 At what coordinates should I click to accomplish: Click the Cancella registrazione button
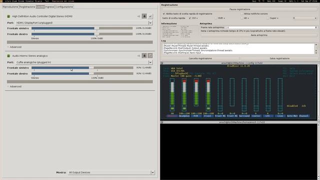(x=200, y=58)
